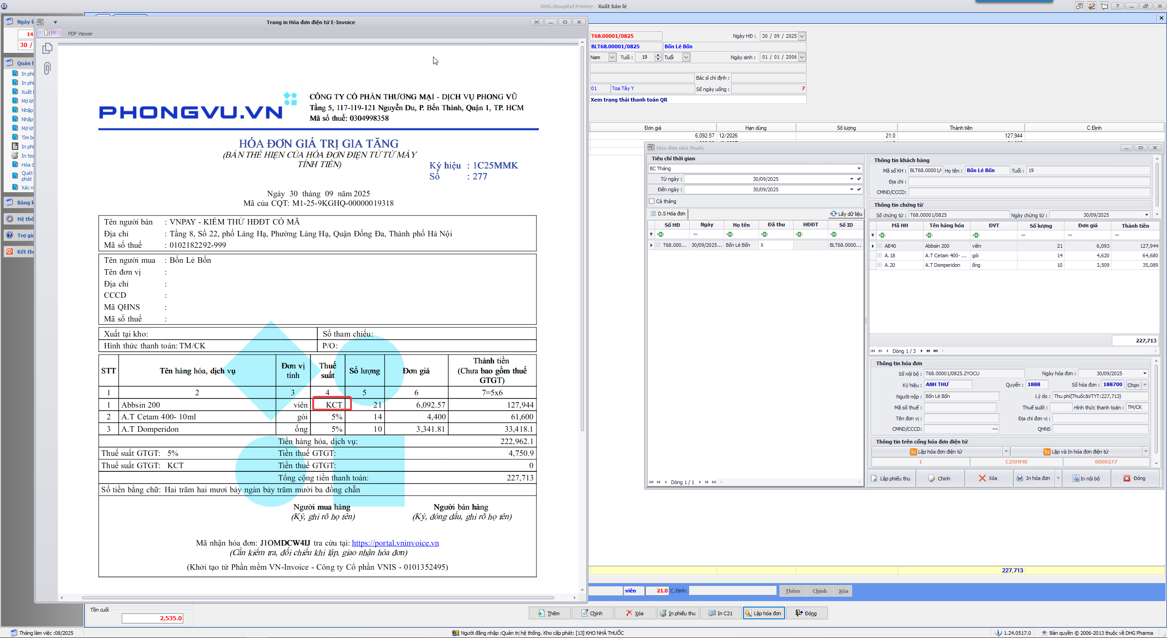Click the PDF viewer horizontal scrollbar
Image resolution: width=1167 pixels, height=638 pixels.
coord(318,597)
